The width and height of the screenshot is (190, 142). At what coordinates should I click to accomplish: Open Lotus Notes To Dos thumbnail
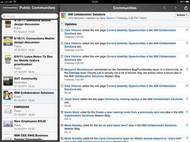click(8, 59)
